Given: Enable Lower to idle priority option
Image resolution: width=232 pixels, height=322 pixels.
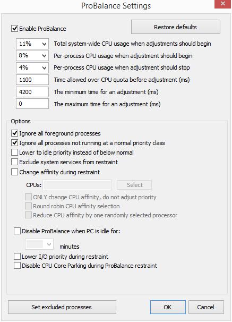Looking at the screenshot, I should (14, 152).
